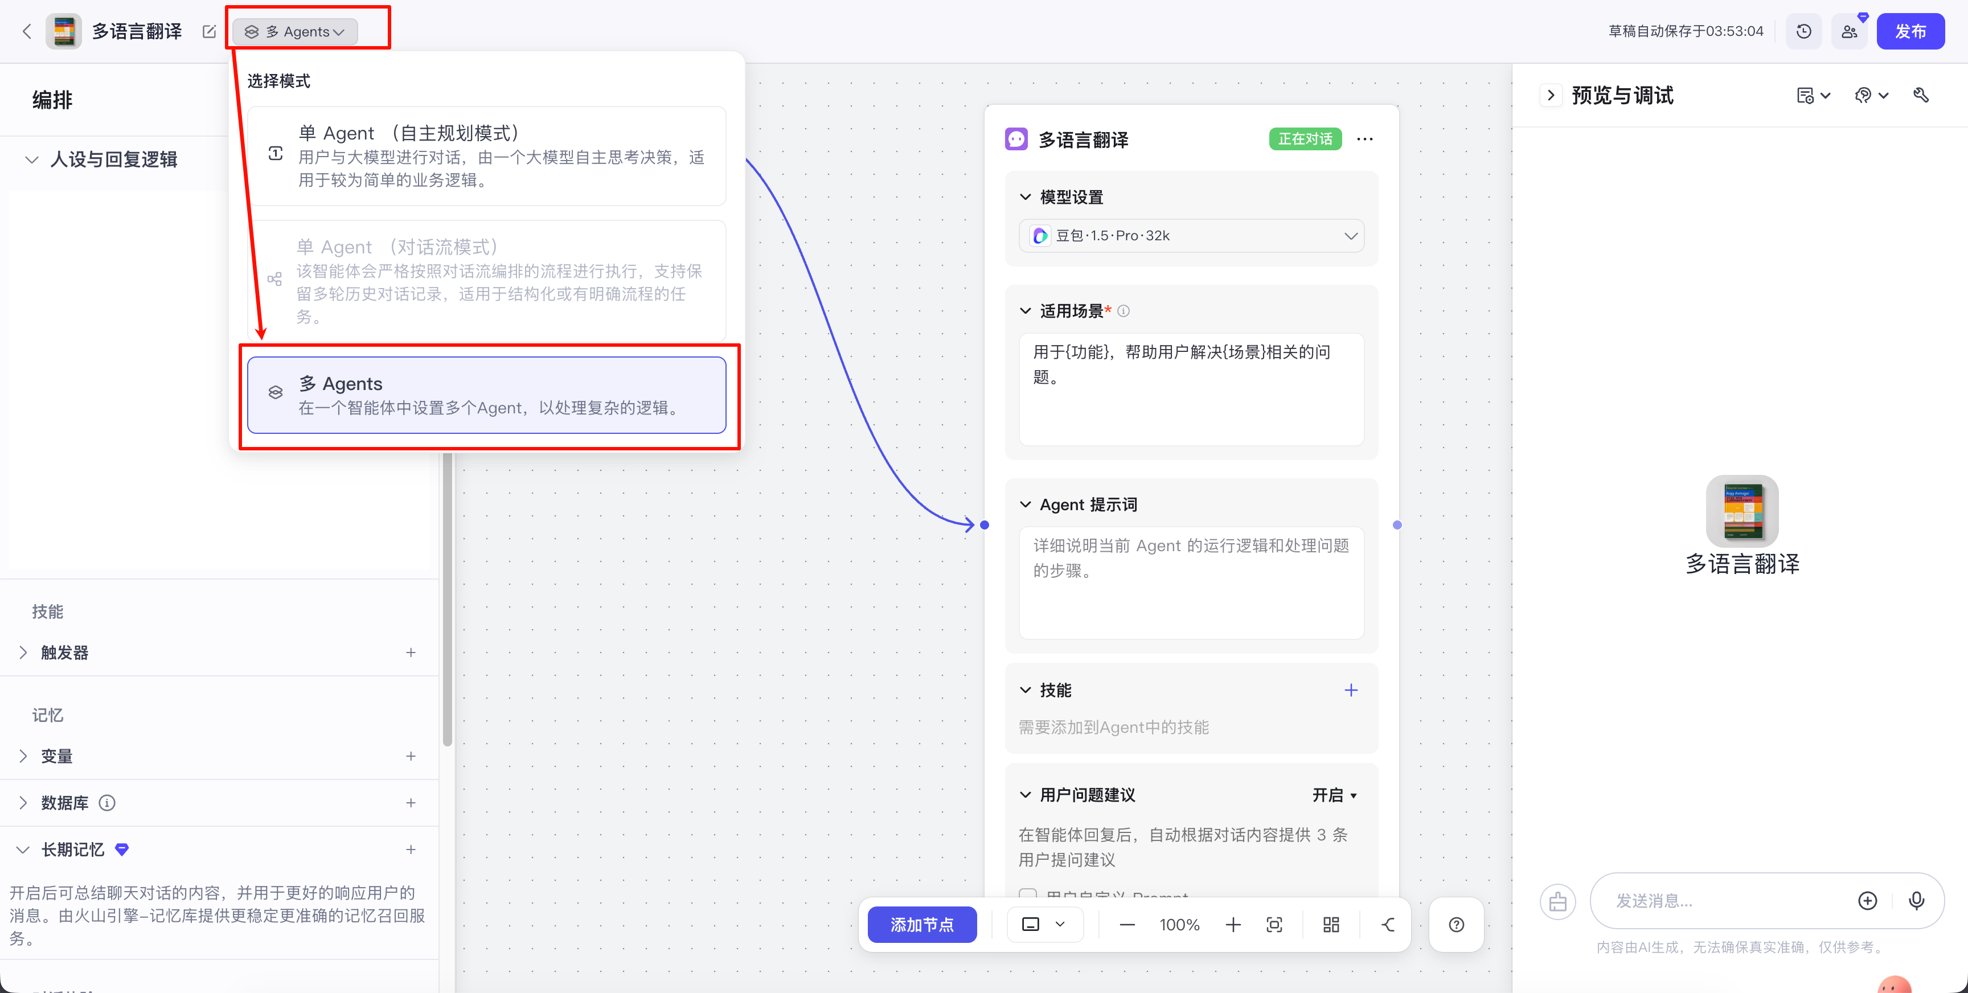Click the back arrow icon
1968x993 pixels.
[x=27, y=31]
